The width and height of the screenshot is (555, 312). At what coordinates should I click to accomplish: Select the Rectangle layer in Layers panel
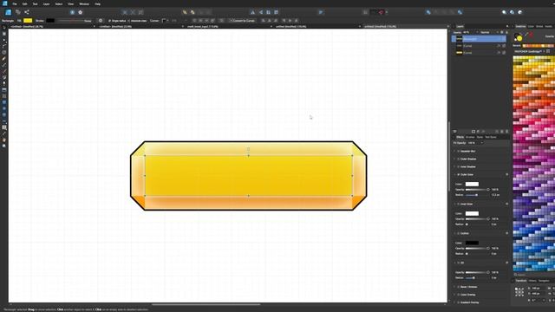coord(479,39)
